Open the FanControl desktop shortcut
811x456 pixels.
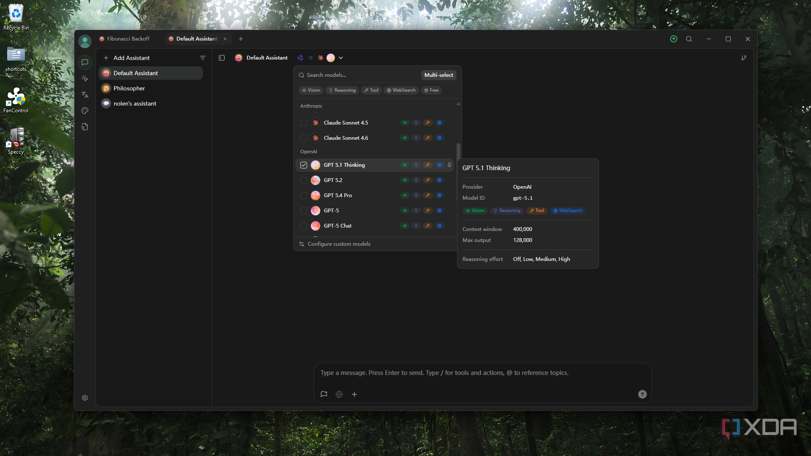point(16,100)
